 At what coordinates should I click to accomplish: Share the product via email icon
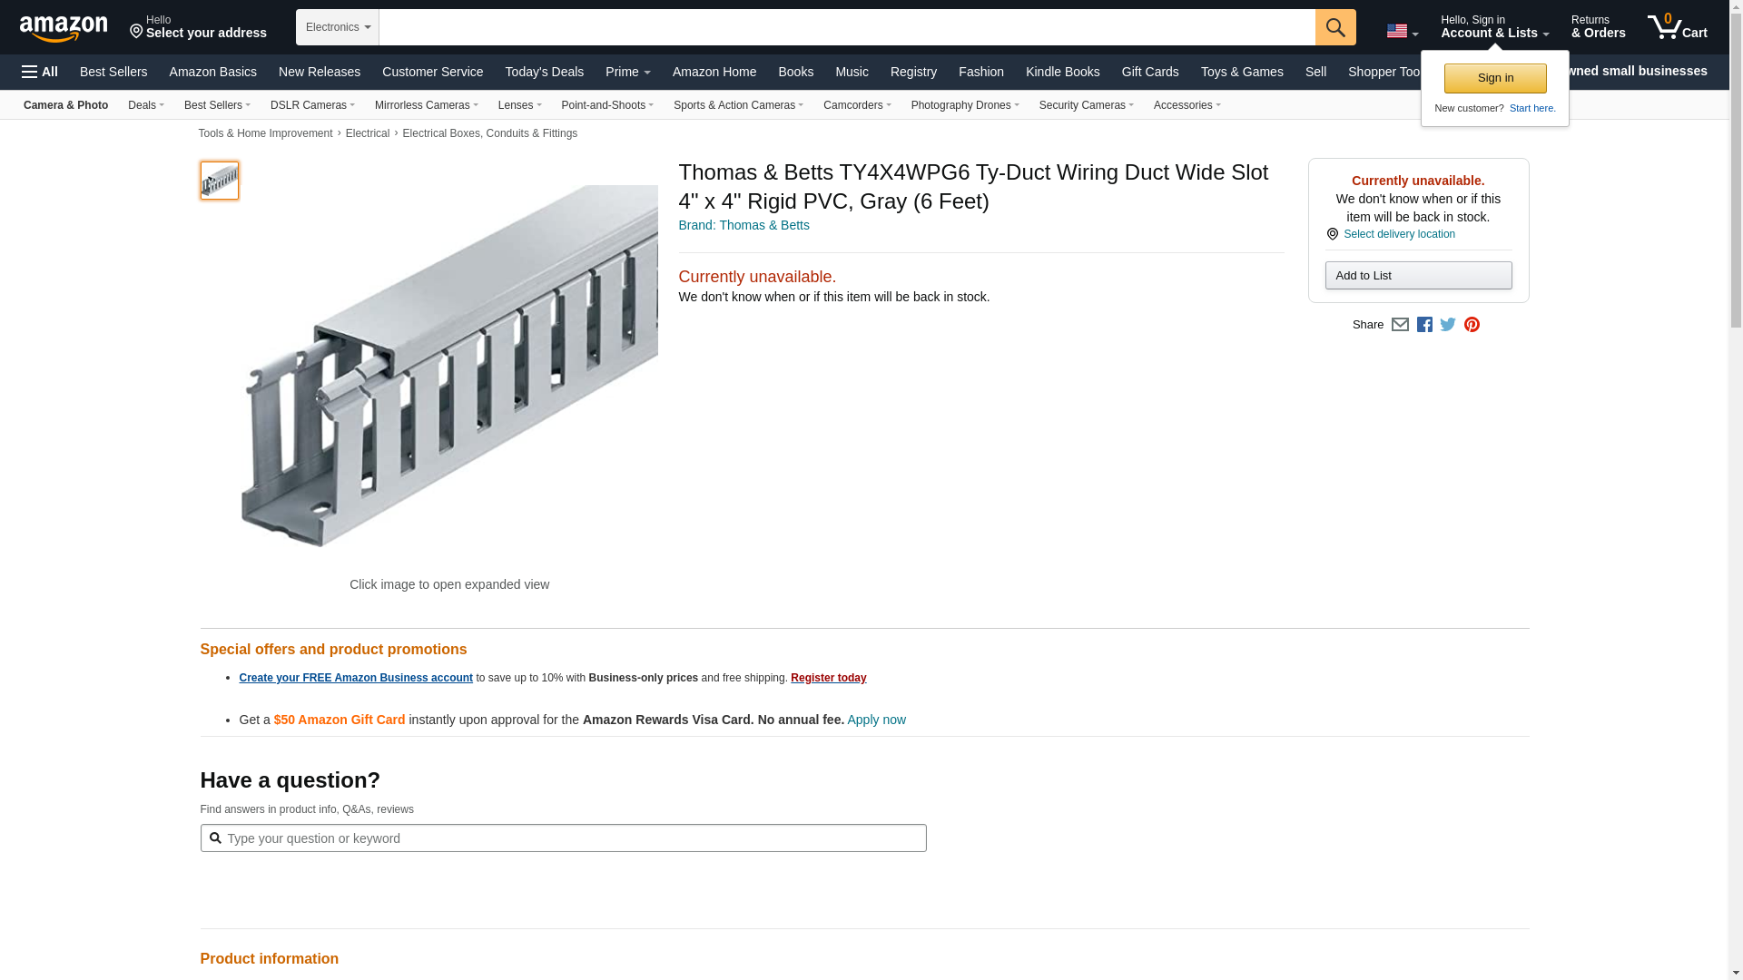tap(1400, 325)
